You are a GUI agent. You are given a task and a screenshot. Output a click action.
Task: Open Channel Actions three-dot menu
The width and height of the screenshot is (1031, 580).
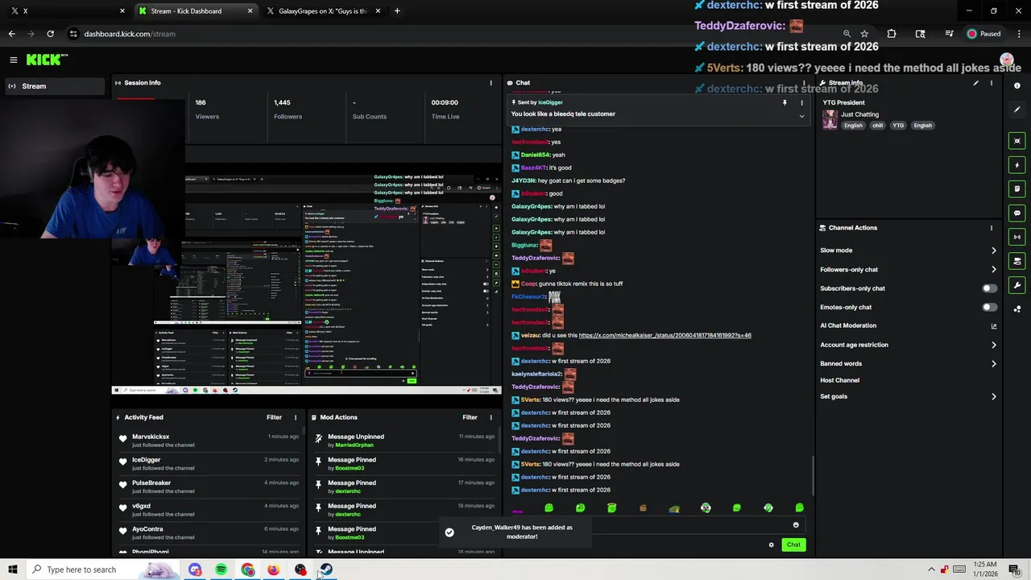[992, 228]
